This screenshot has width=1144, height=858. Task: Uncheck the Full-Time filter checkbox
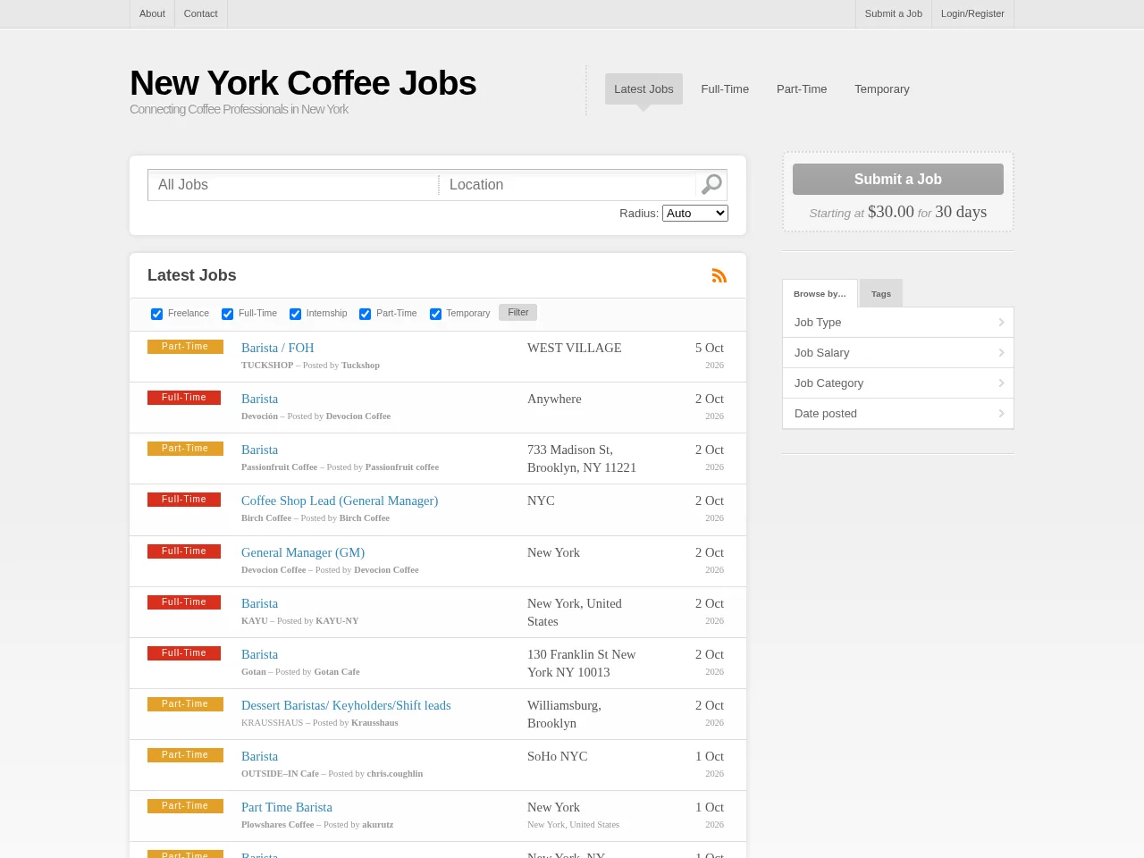pos(227,314)
